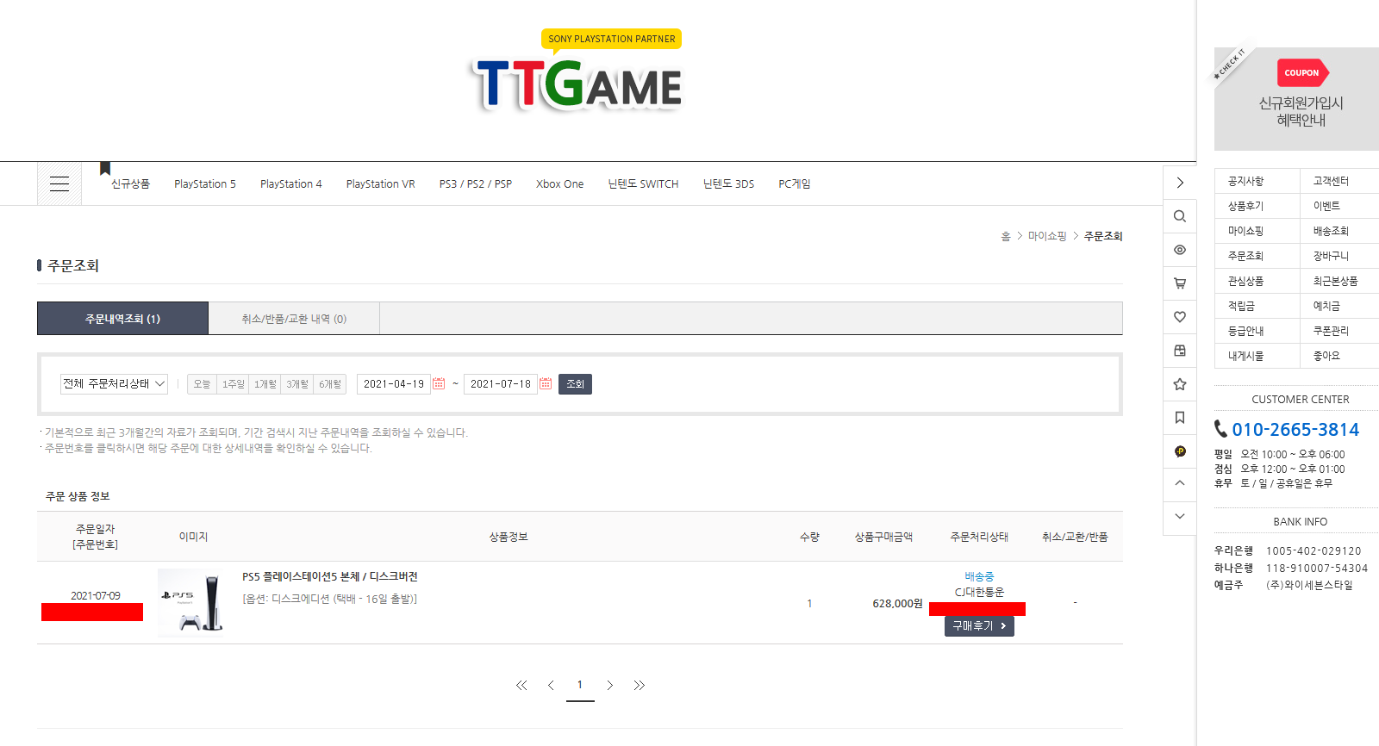Open the 전체 주문처리상태 dropdown
1379x746 pixels.
click(114, 384)
